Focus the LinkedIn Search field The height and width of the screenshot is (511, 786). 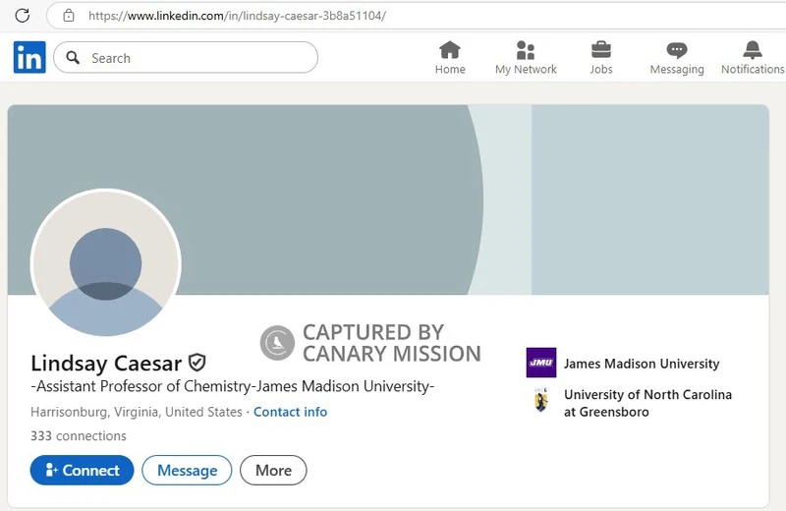point(186,58)
